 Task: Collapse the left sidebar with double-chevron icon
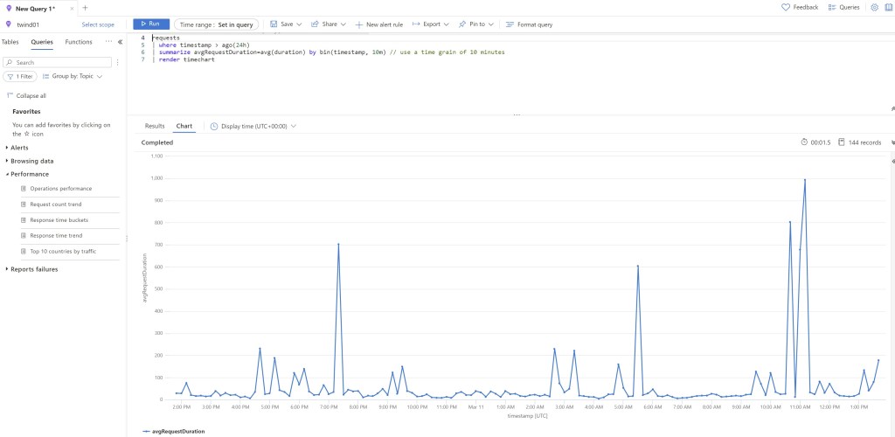(x=120, y=42)
